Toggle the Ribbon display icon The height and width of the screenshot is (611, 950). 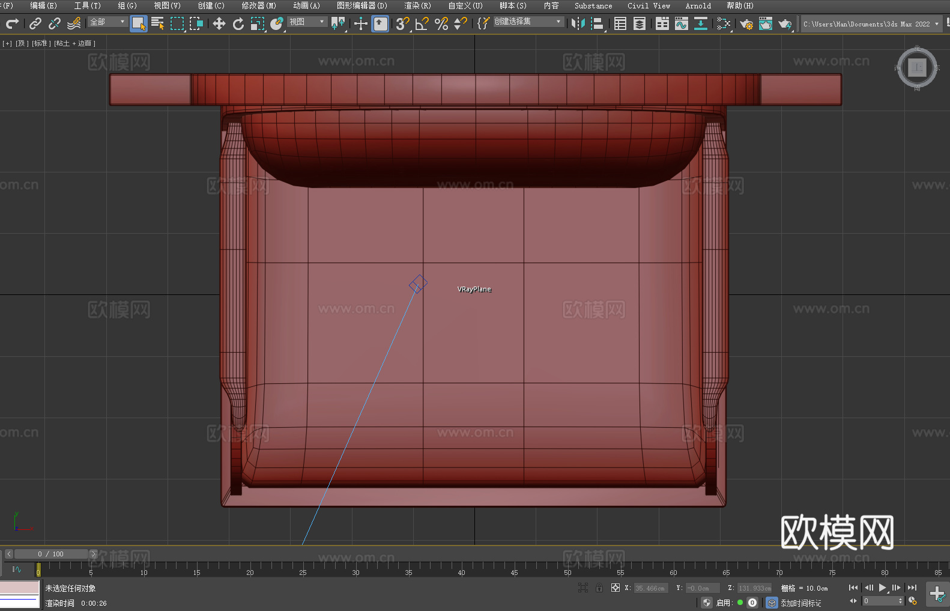662,23
